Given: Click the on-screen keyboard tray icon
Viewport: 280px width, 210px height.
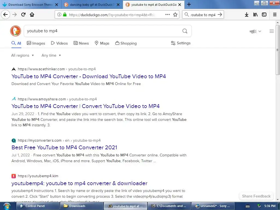Looking at the screenshot, I should click(248, 206).
